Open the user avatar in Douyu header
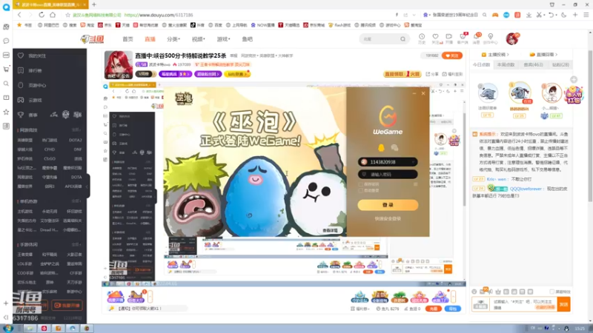593x333 pixels. click(x=512, y=38)
